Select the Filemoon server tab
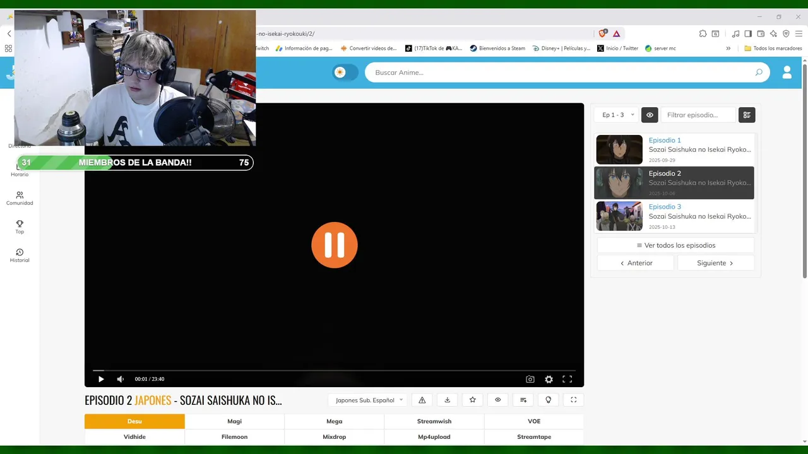808x454 pixels. tap(234, 436)
